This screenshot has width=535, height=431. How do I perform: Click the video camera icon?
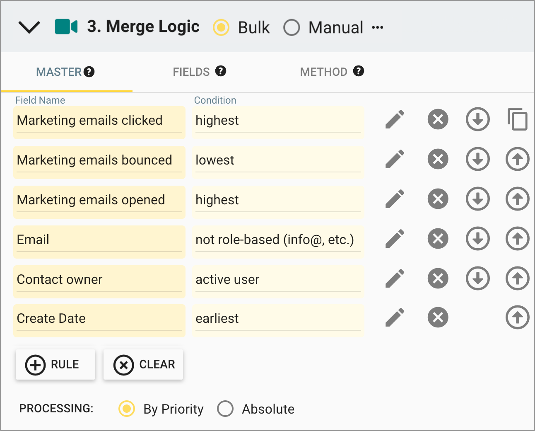(65, 27)
